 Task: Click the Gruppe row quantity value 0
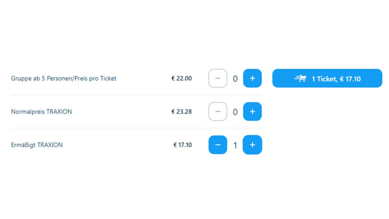click(235, 79)
